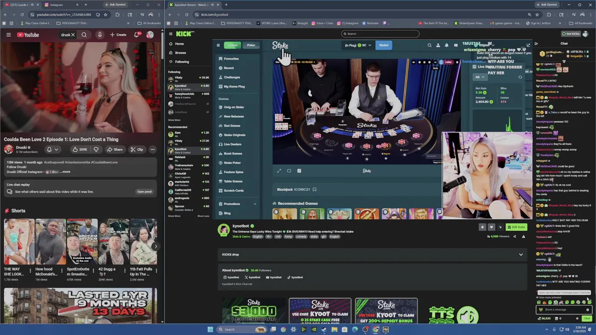
Task: Open the three-dot more actions menu
Action: (153, 149)
